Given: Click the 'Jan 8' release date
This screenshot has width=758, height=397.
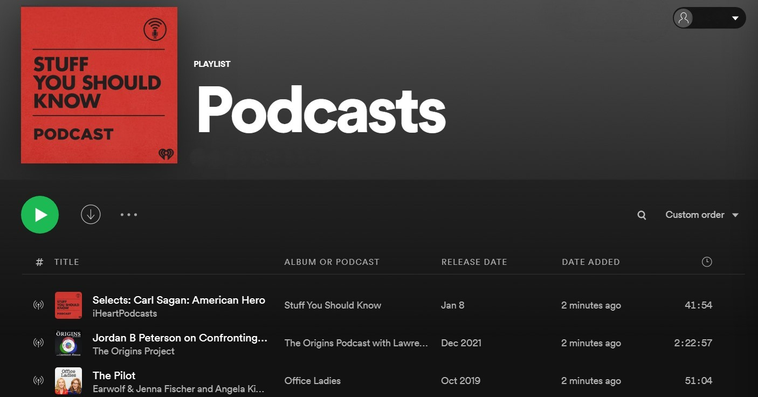Looking at the screenshot, I should tap(453, 305).
